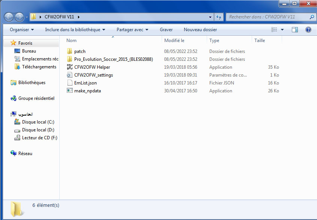Select Téléchargements in Favoris
Viewport: 317px width, 220px height.
(x=39, y=67)
